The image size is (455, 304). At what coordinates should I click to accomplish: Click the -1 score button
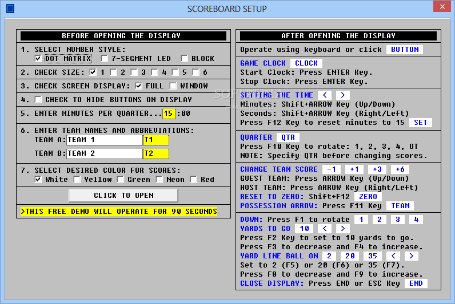[x=332, y=169]
